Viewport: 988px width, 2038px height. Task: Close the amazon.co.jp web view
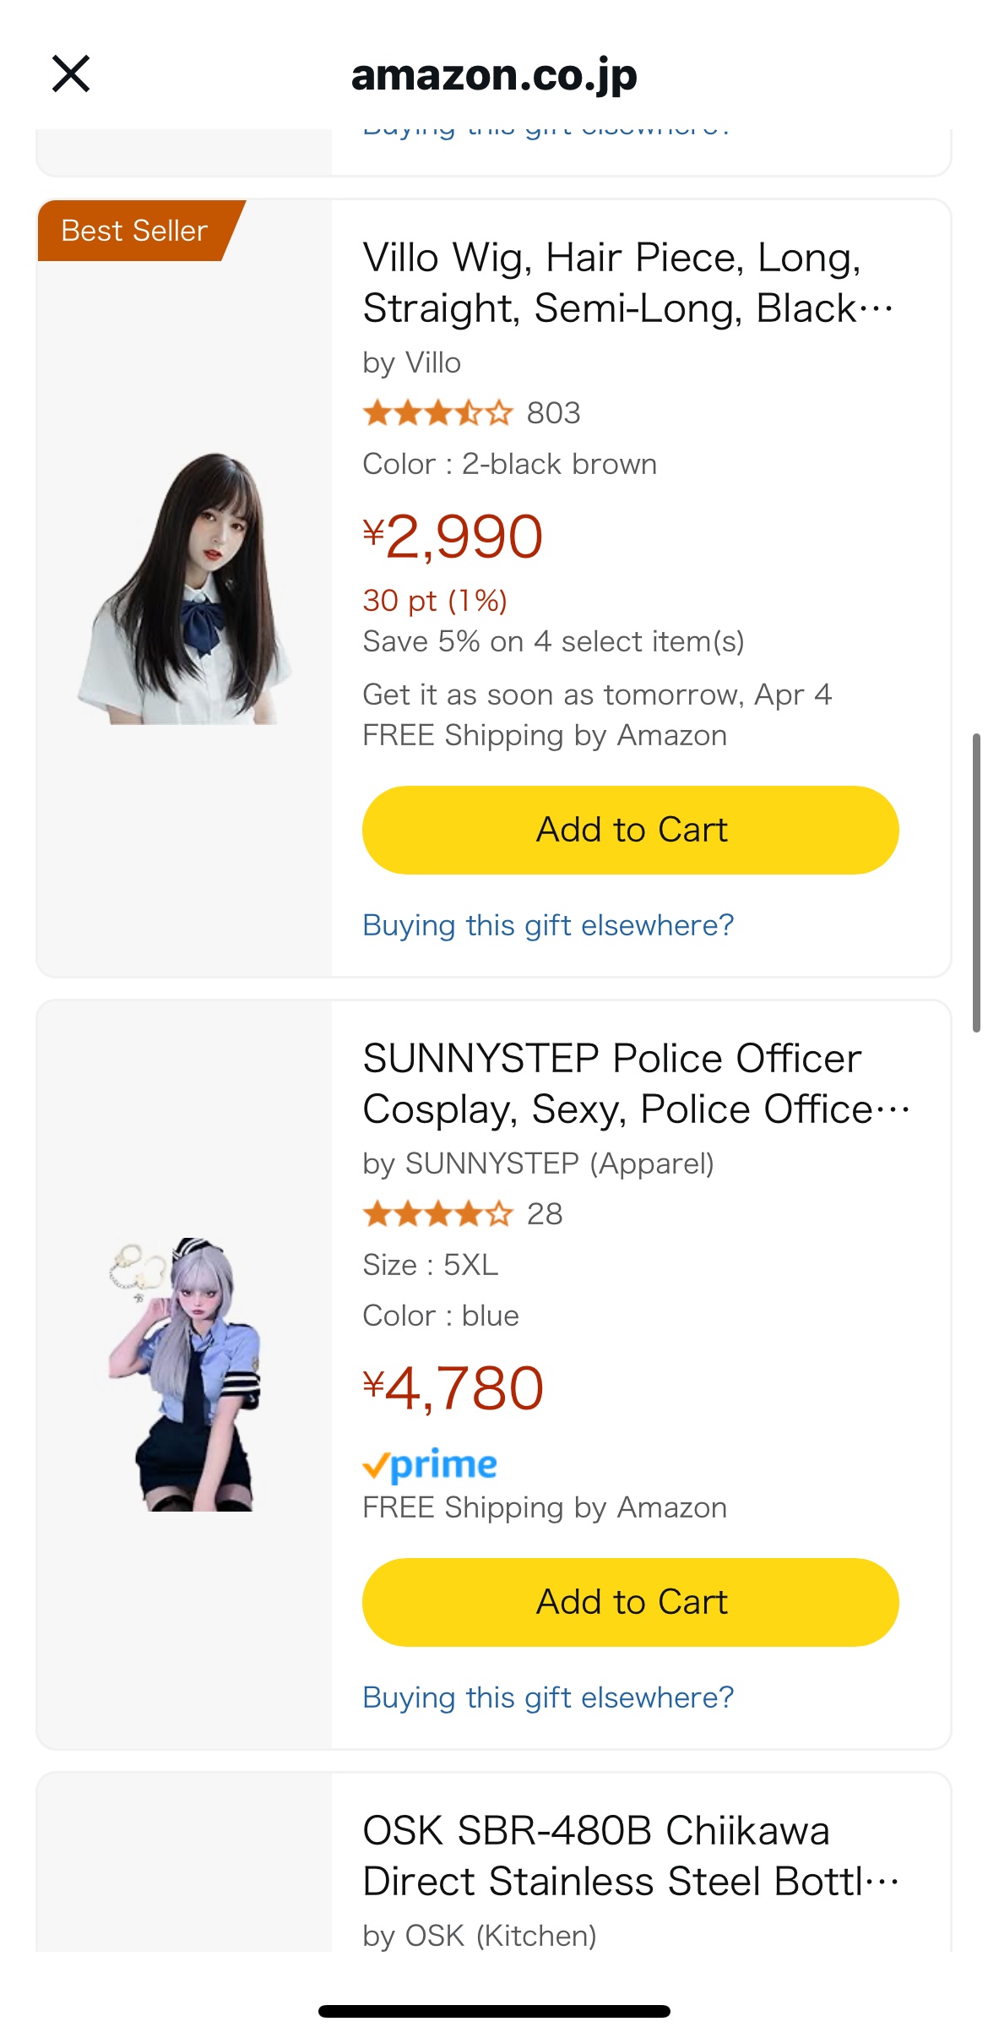click(x=71, y=74)
